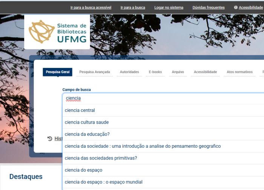
Task: Open Dúvidas frequentes page
Action: point(208,8)
